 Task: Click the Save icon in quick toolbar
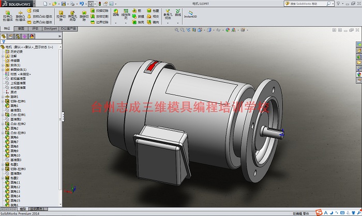(64, 4)
